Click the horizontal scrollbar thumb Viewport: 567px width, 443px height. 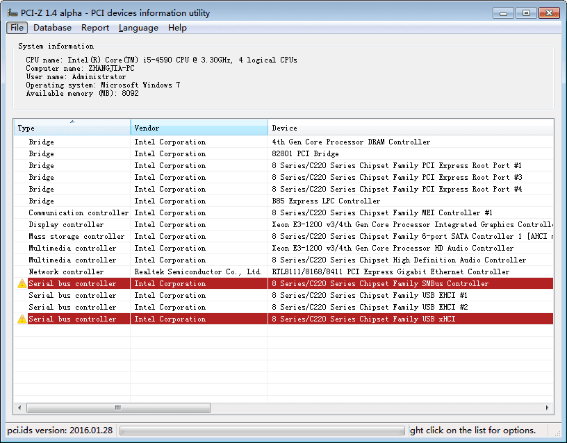tap(118, 408)
